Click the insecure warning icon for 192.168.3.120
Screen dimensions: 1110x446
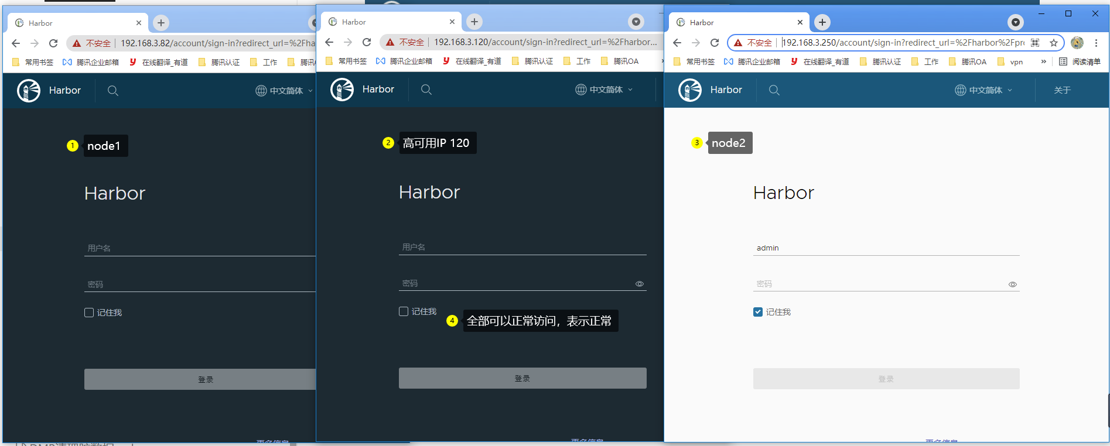tap(390, 42)
